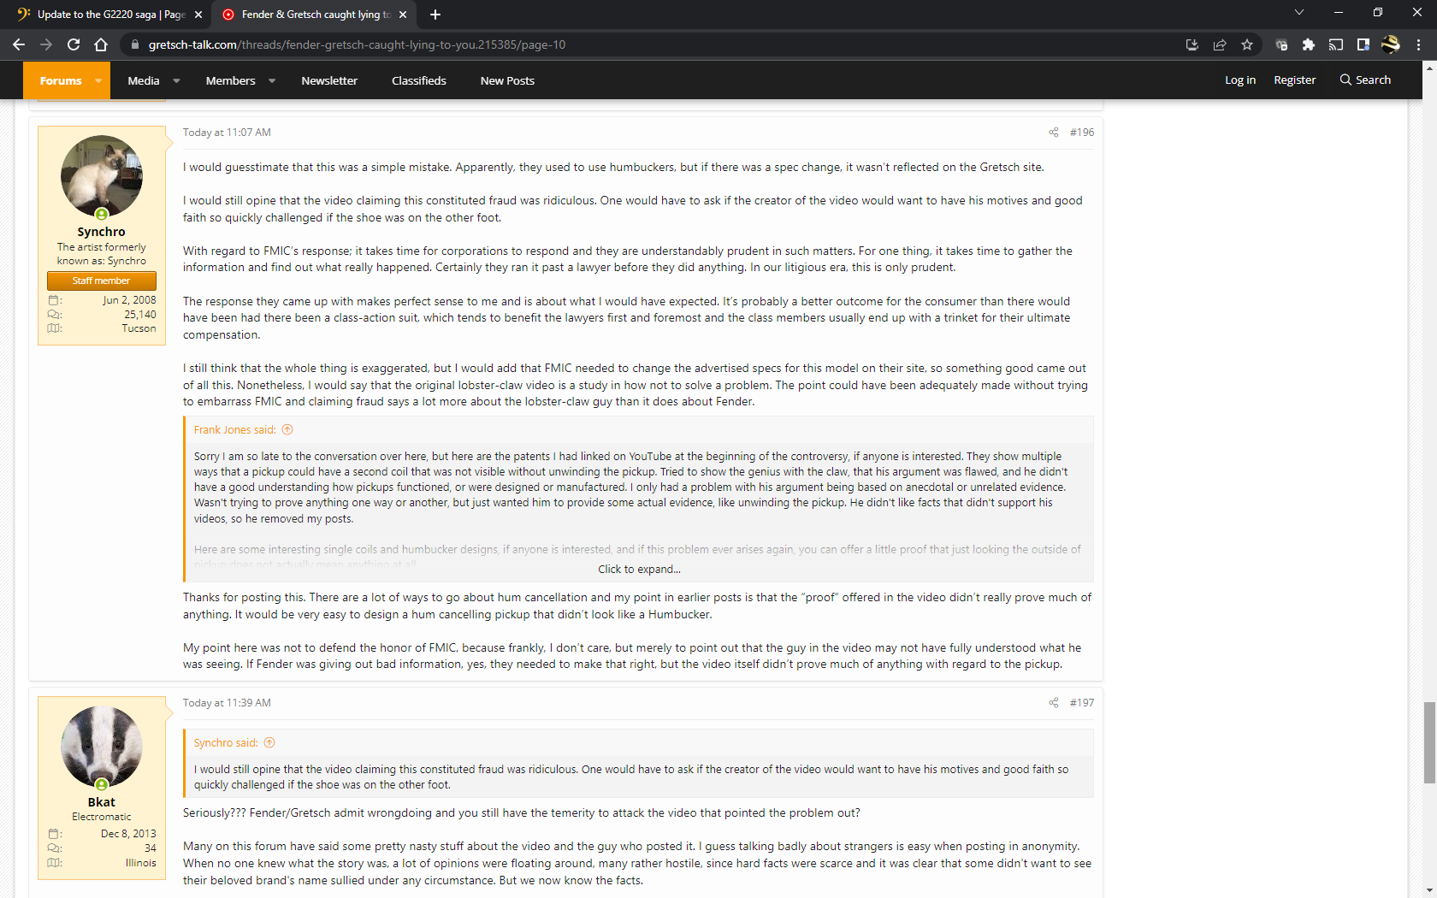
Task: Click the page vertical scrollbar thumb
Action: 1429,742
